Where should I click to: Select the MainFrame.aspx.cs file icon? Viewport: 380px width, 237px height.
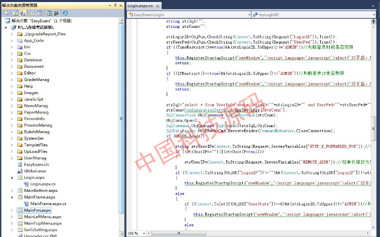pos(26,204)
